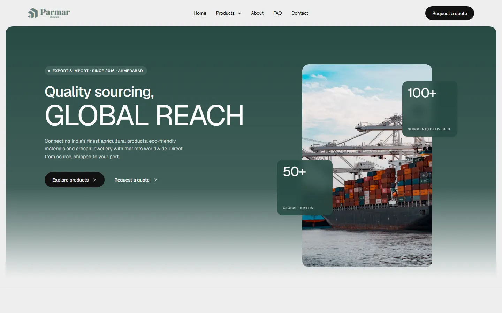Click the 100+ Shipments Delivered card
This screenshot has height=313, width=502.
click(429, 109)
